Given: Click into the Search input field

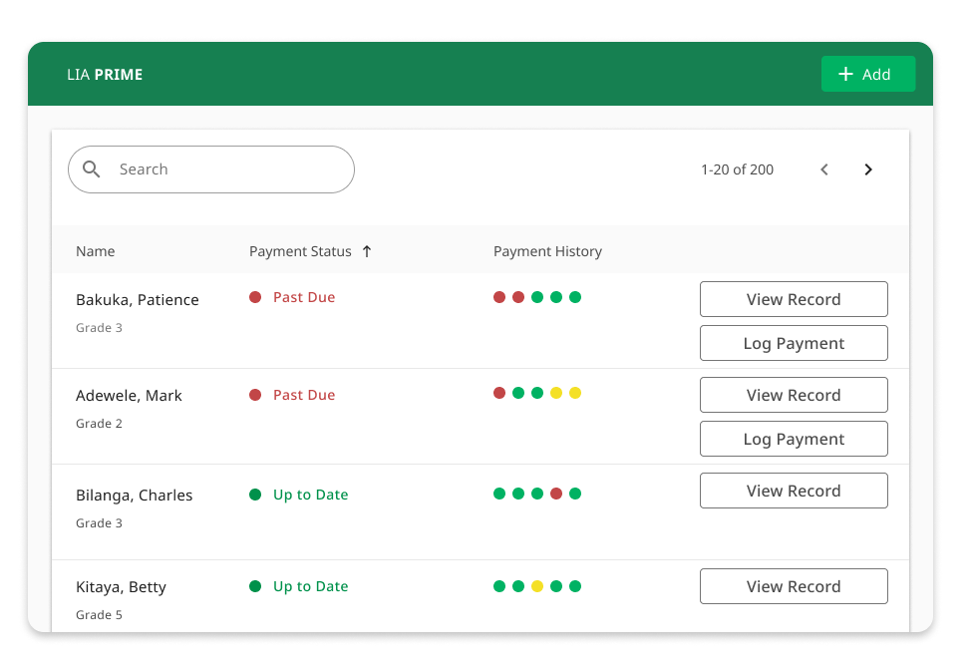Looking at the screenshot, I should 229,169.
